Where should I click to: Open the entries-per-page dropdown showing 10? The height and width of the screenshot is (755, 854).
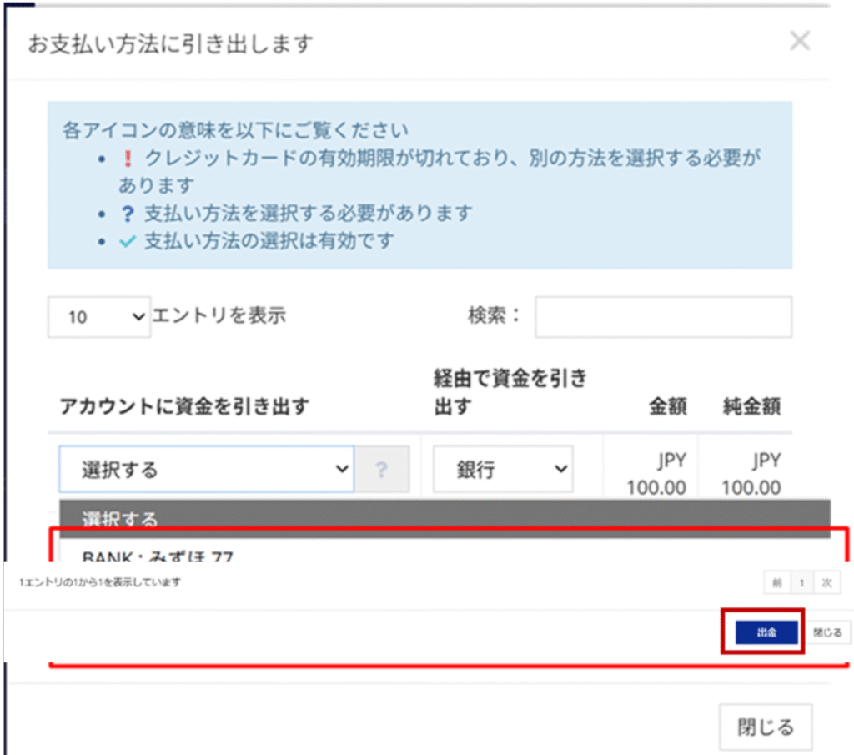coord(99,317)
